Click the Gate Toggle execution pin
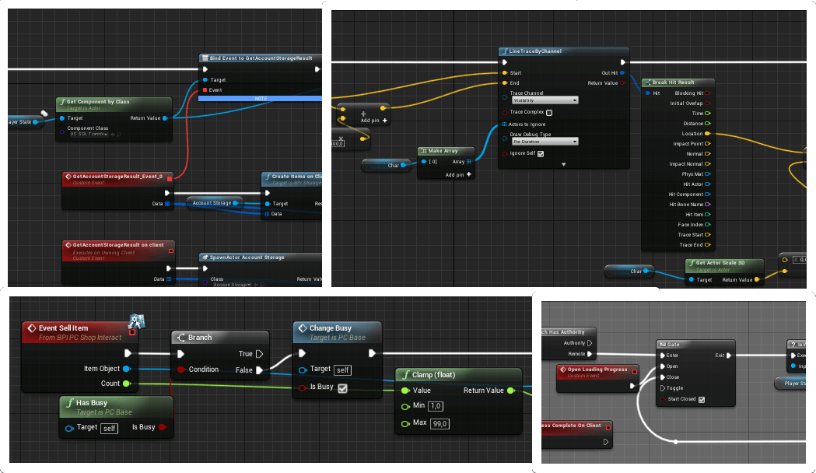Image resolution: width=816 pixels, height=473 pixels. click(x=663, y=388)
